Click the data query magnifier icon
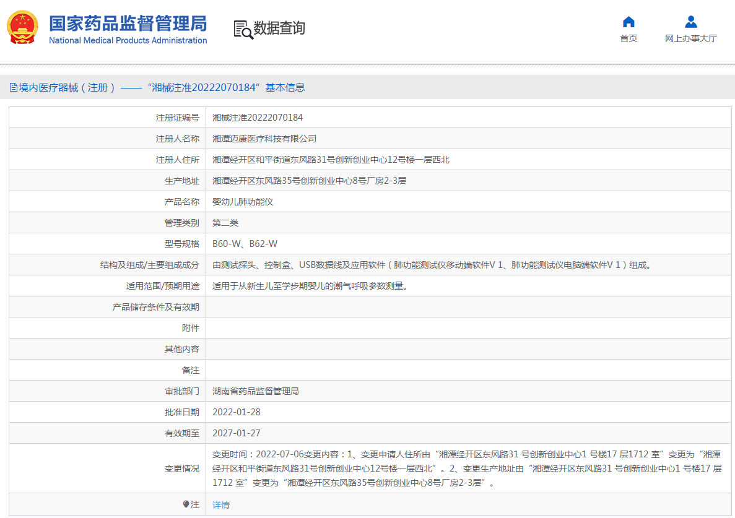735x518 pixels. click(243, 30)
